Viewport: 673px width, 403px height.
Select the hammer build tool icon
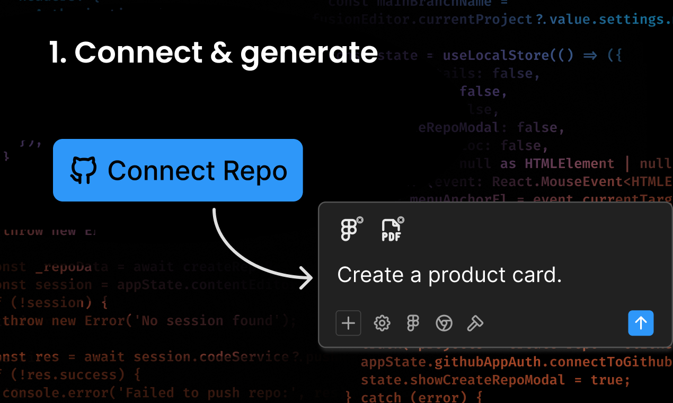[x=475, y=323]
